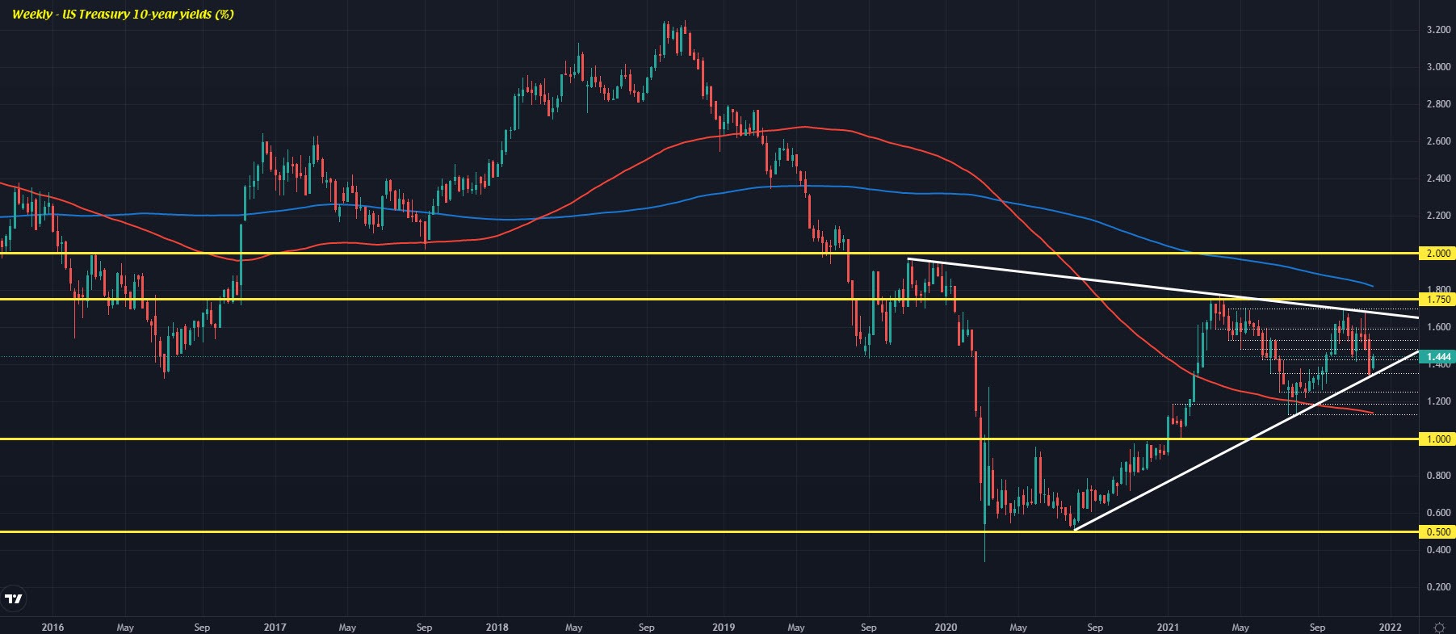This screenshot has width=1456, height=634.
Task: Click the 2.400 value on price axis
Action: (x=1437, y=178)
